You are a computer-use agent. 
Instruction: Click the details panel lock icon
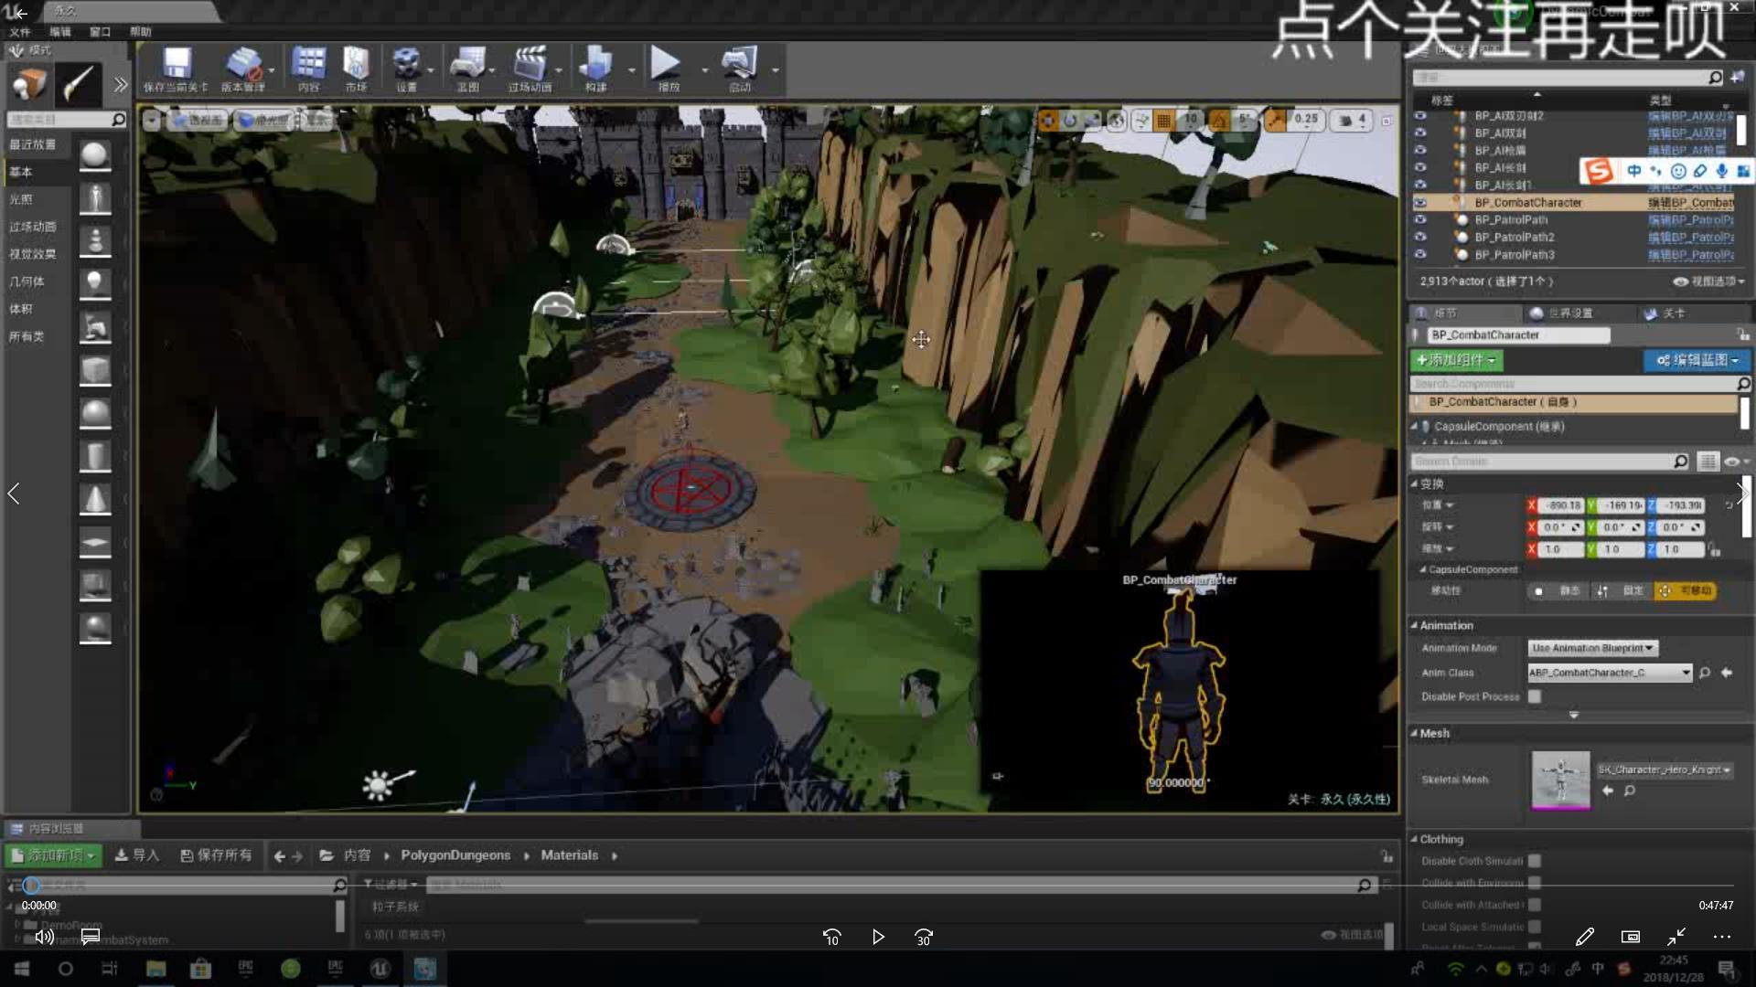(1744, 335)
